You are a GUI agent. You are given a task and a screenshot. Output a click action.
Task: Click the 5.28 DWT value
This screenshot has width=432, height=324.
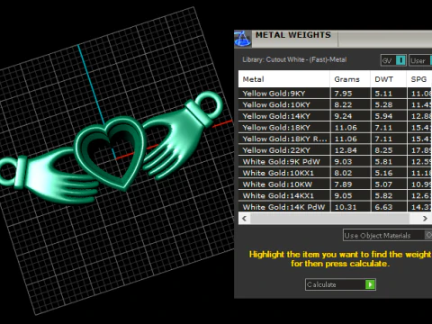point(383,105)
